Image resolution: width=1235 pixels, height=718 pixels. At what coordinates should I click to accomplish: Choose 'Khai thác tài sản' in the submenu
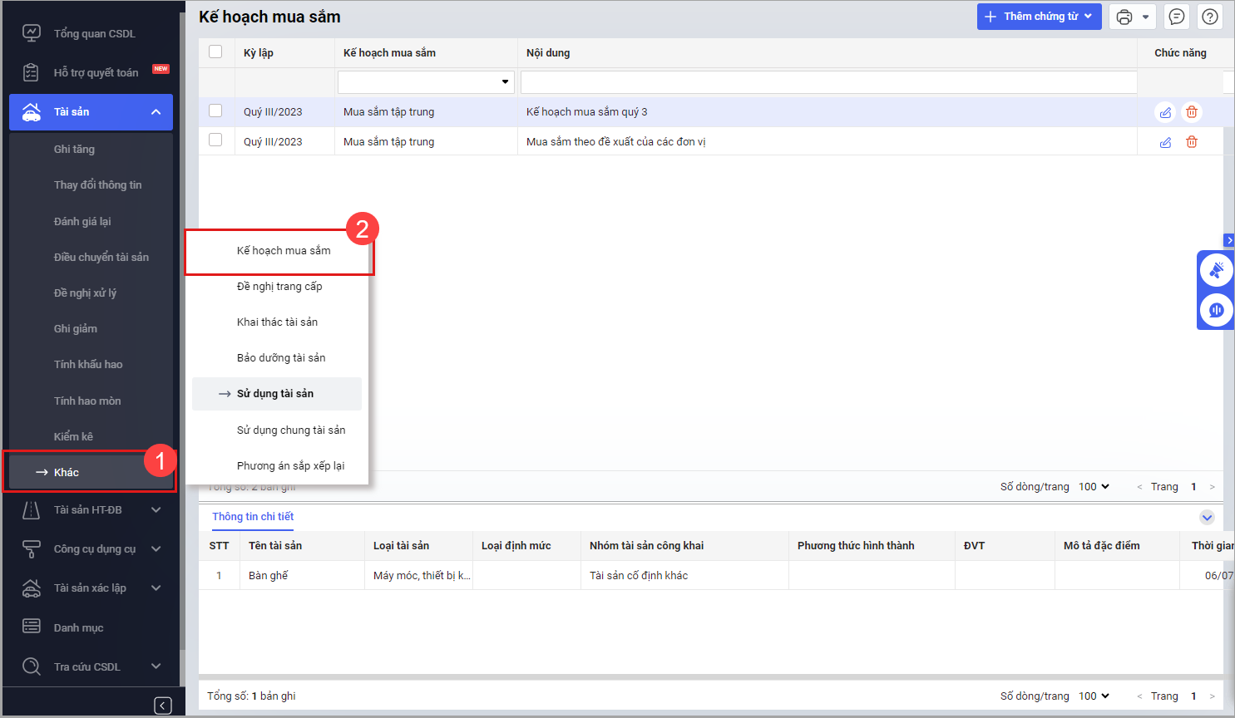(277, 322)
